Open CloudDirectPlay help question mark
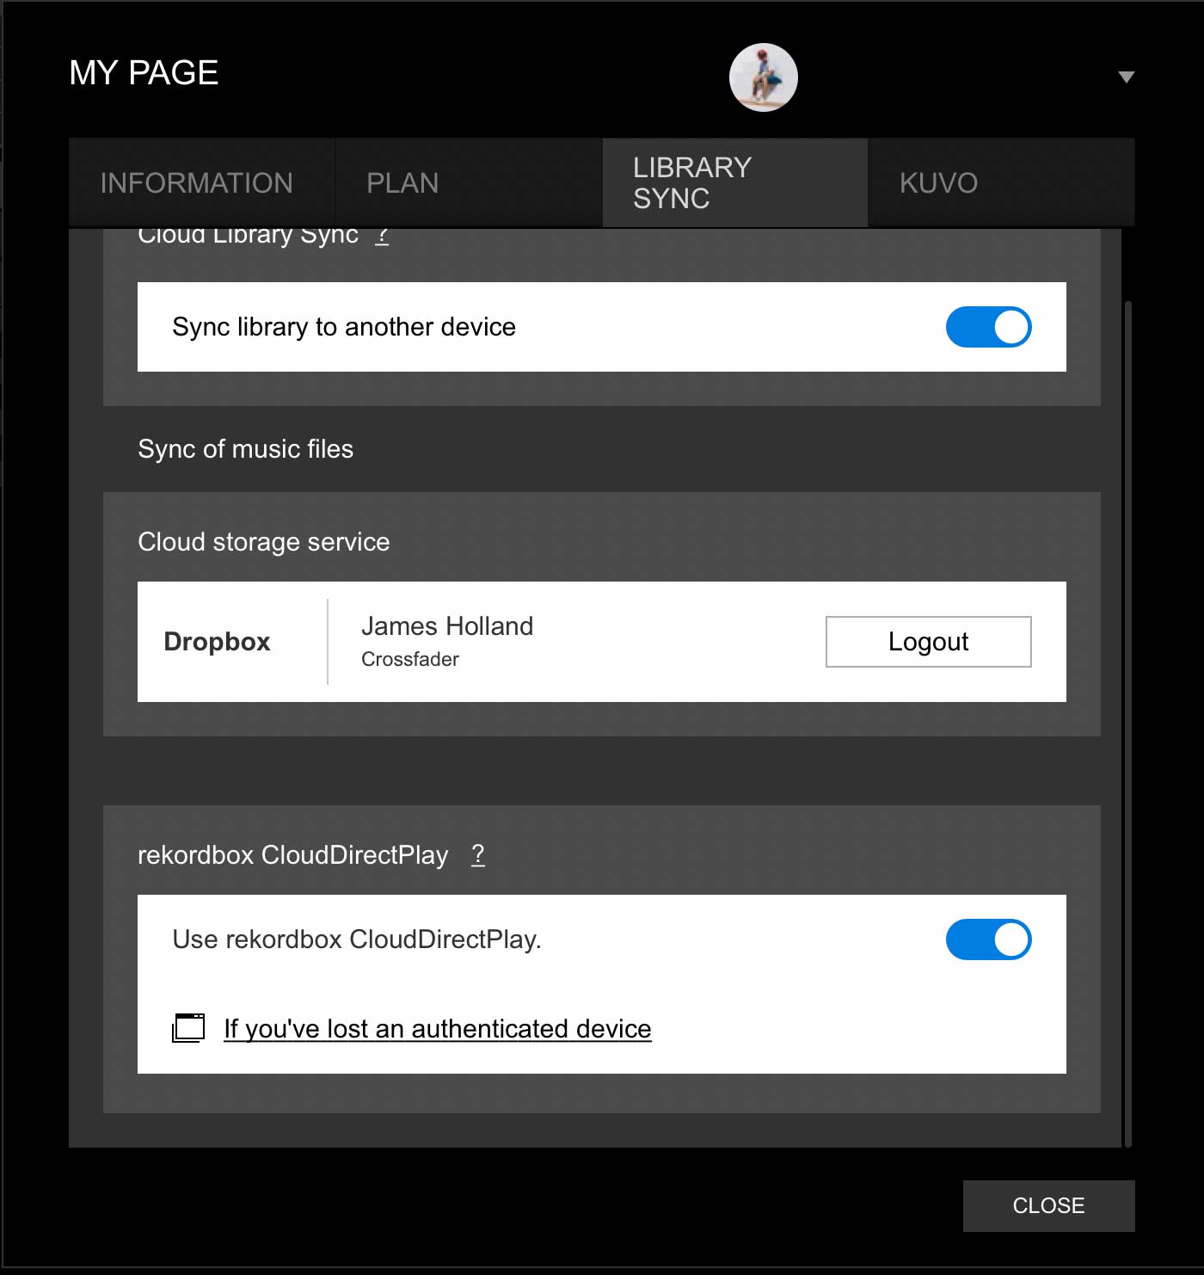Screen dimensions: 1204x1275 pos(478,854)
